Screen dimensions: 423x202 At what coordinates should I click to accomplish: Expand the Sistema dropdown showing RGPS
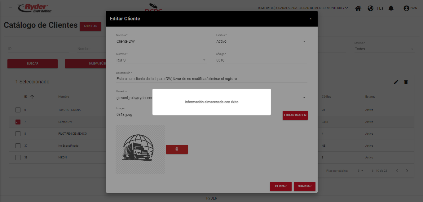tap(161, 60)
